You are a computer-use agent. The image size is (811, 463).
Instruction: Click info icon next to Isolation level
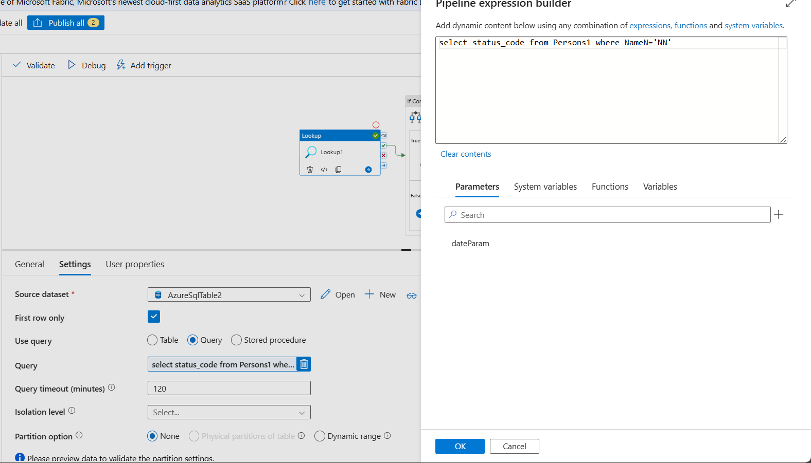pyautogui.click(x=72, y=411)
